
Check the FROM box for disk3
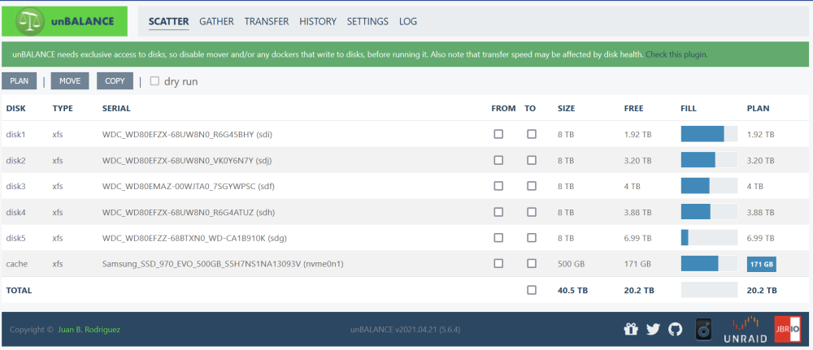[x=498, y=186]
